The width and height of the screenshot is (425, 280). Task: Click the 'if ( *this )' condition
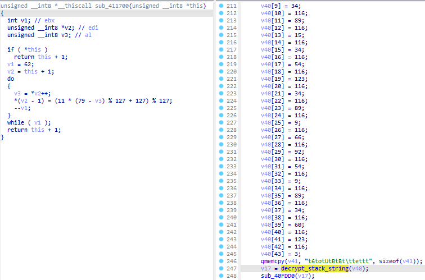click(28, 49)
